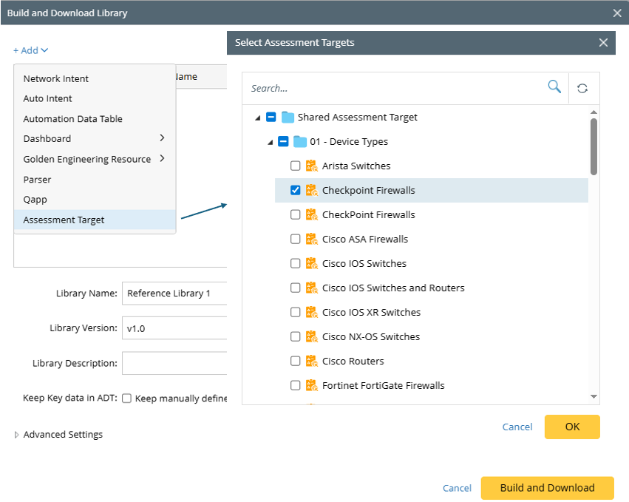The width and height of the screenshot is (629, 502).
Task: Enable Keep manually defined data checkbox
Action: point(127,398)
